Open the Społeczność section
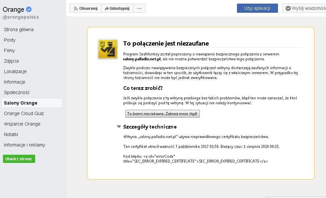 [x=17, y=92]
